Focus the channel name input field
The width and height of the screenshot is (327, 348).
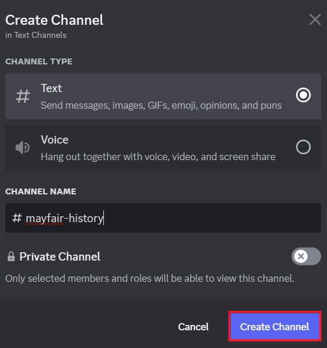click(x=163, y=218)
